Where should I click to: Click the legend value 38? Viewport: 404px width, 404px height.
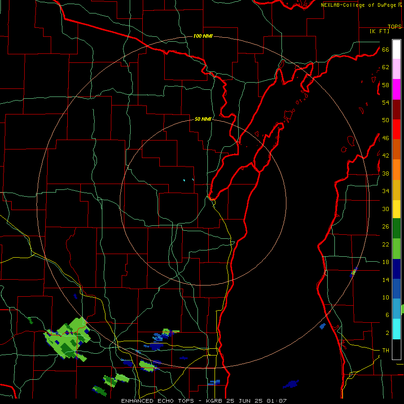[x=386, y=173]
